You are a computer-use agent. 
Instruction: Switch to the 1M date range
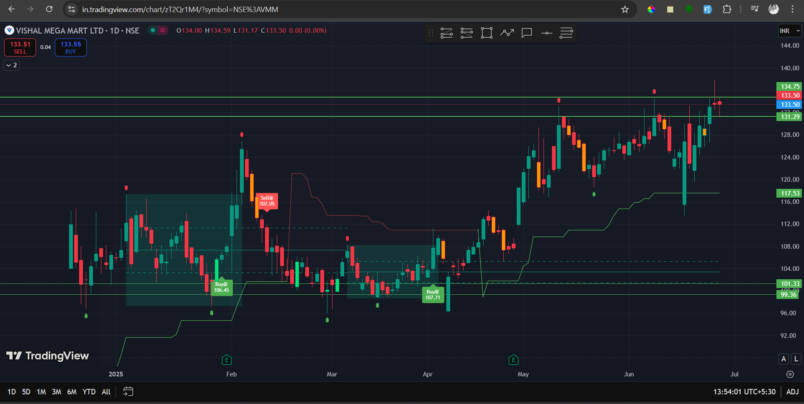click(x=41, y=392)
